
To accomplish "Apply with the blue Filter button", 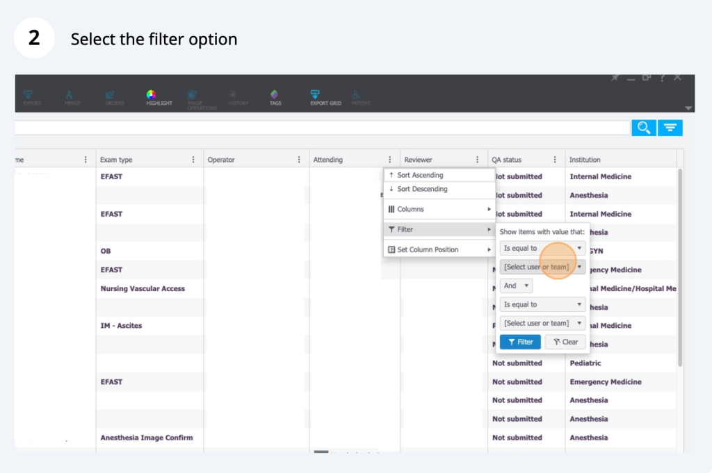I will [x=520, y=342].
